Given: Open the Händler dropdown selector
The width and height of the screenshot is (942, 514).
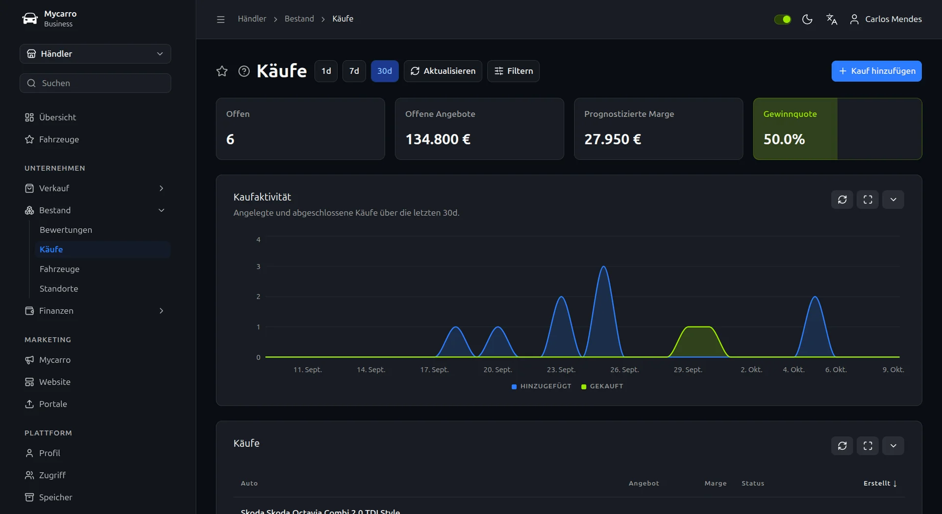Looking at the screenshot, I should pos(95,54).
